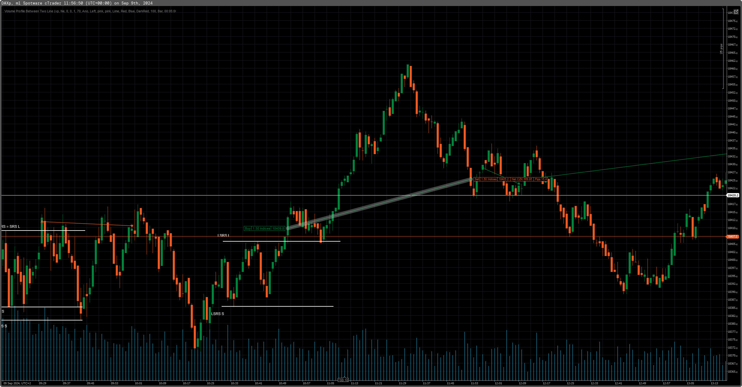Click the white 18420.2 price axis label

tap(733, 195)
